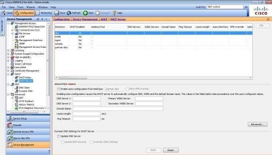Select Smart Call-Home tree node
Viewport: 272px width, 155px height.
click(23, 64)
